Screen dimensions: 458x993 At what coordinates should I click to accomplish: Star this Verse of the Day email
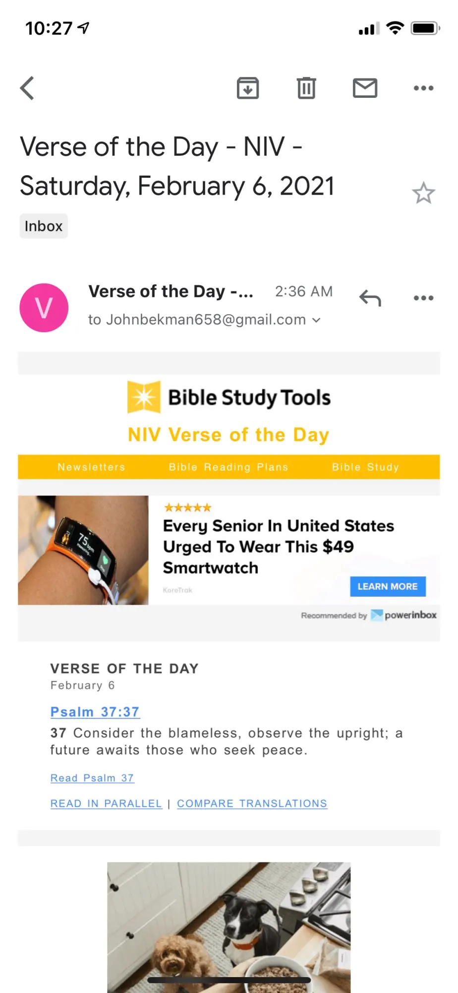point(423,193)
